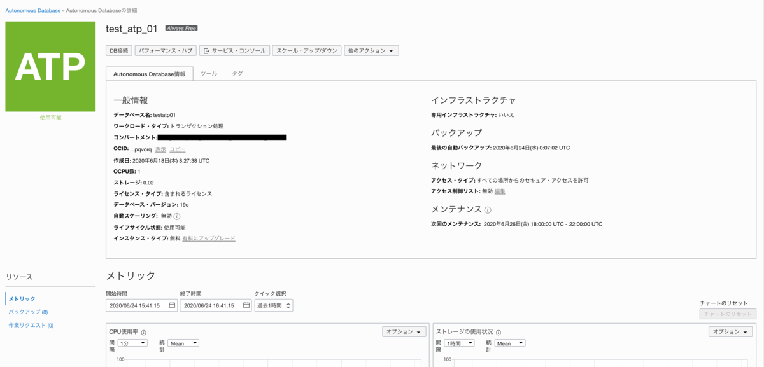The height and width of the screenshot is (367, 764).
Task: Click the 有料にアップグレード link
Action: (209, 239)
